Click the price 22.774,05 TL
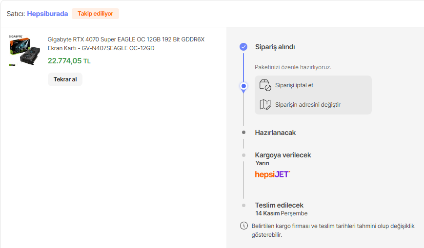This screenshot has height=248, width=424. coord(69,61)
